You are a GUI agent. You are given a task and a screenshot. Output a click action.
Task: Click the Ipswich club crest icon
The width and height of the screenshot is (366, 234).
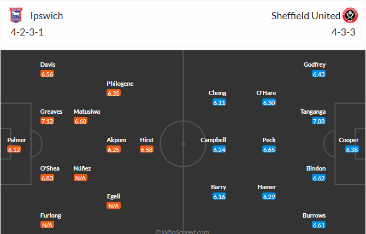coord(16,15)
